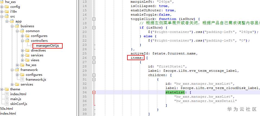Fold the stateList array at line 34
Screen dimensions: 260x116
pos(94,93)
